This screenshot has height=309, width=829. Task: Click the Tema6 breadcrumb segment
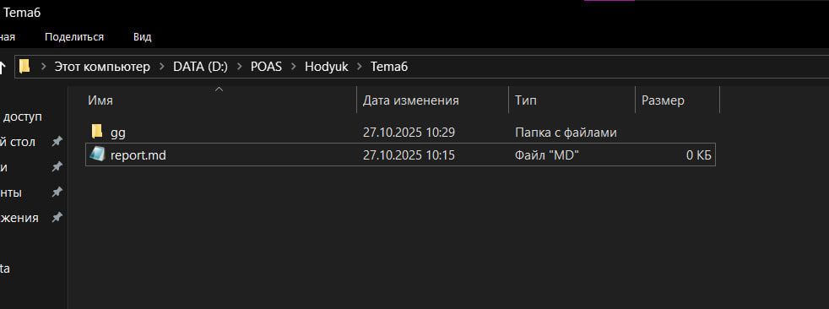coord(389,67)
